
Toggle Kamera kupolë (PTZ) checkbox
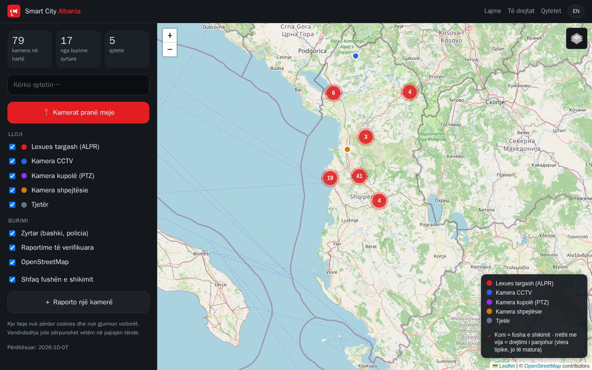(12, 176)
